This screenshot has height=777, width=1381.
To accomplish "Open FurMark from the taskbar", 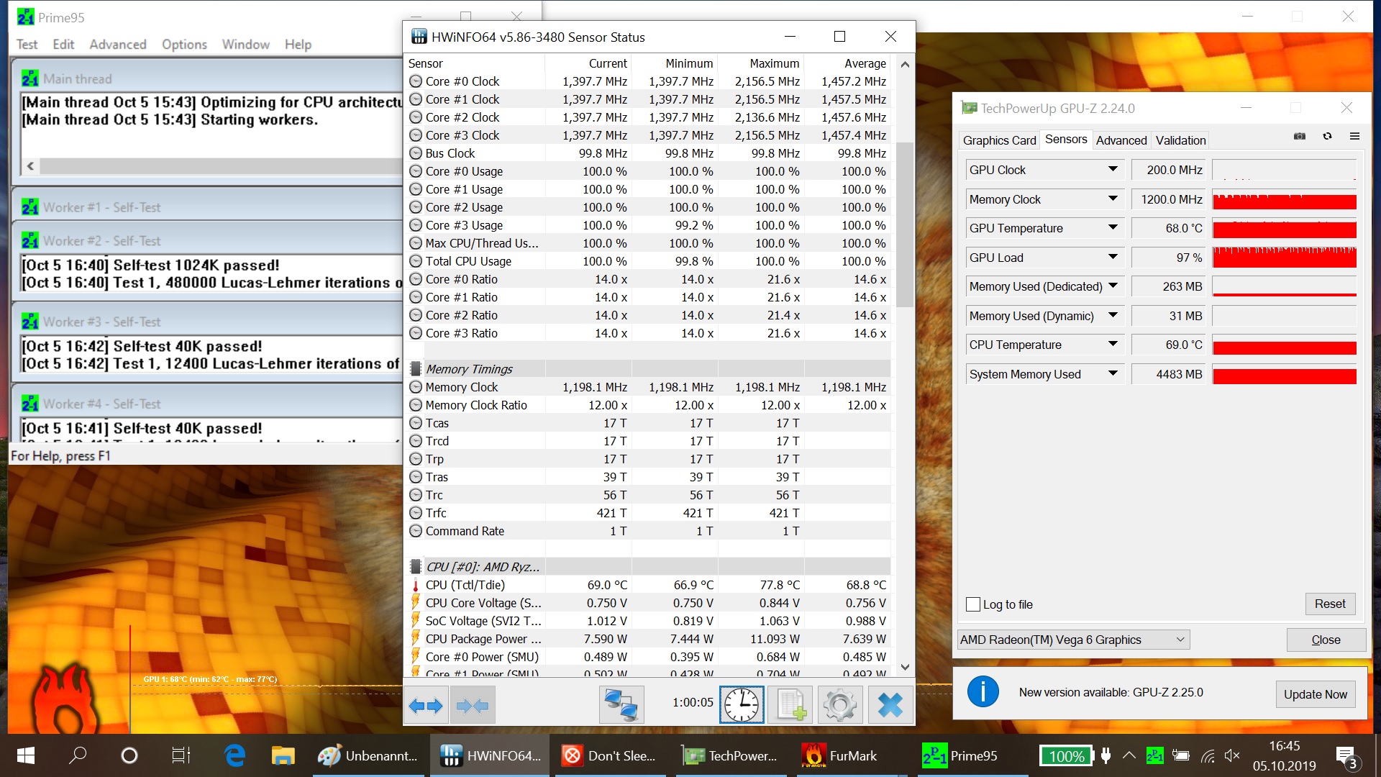I will click(839, 755).
